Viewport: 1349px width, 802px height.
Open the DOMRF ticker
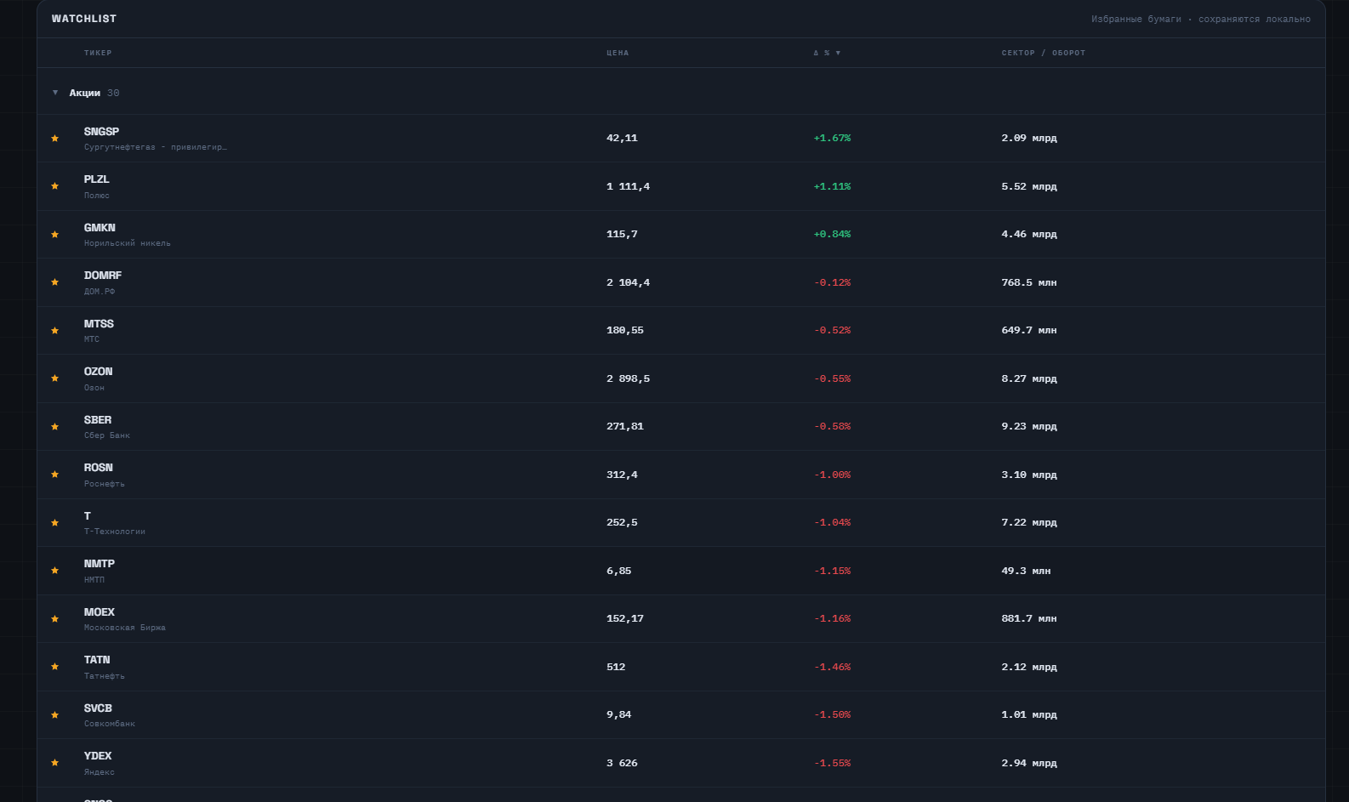(x=103, y=276)
